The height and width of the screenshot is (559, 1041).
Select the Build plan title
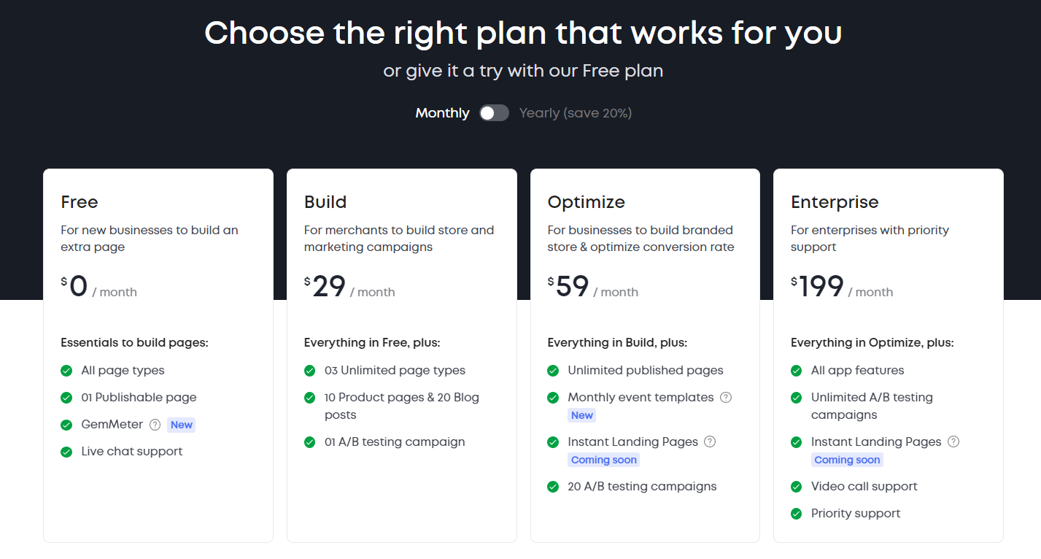tap(325, 202)
